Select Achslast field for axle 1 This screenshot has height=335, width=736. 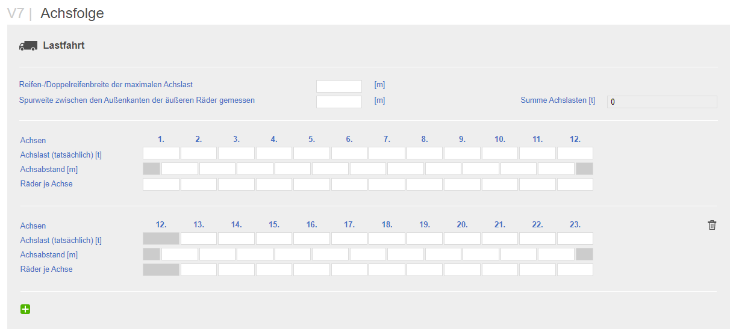[x=161, y=153]
